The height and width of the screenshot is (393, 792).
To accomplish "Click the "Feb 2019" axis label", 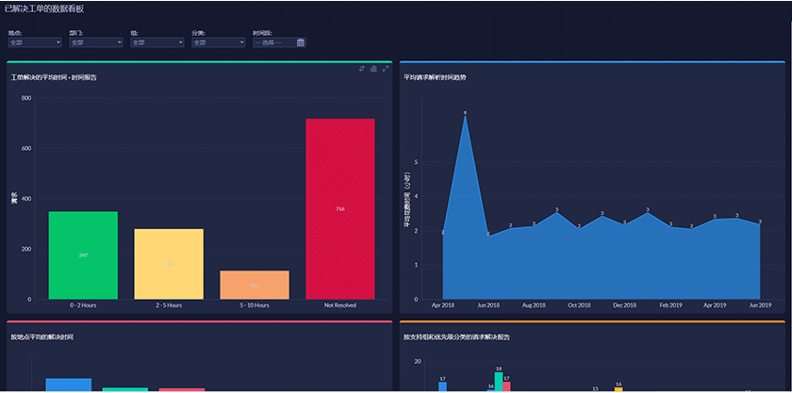I will (x=670, y=305).
